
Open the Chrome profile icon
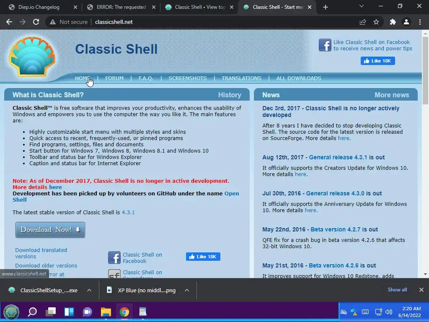[x=406, y=22]
